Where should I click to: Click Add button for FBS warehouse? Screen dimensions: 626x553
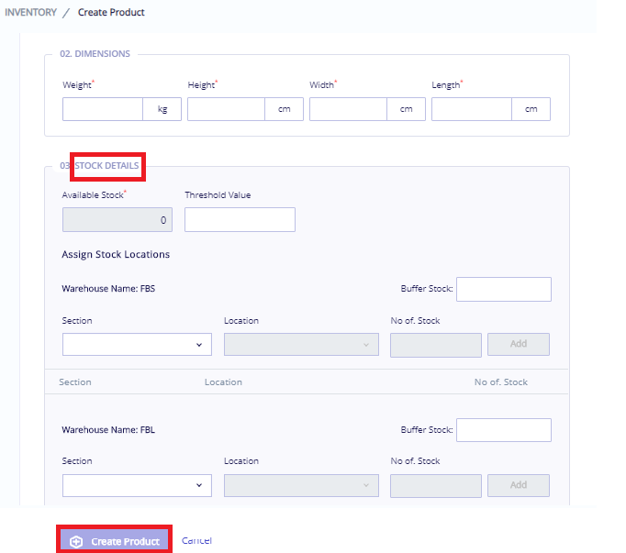click(519, 344)
